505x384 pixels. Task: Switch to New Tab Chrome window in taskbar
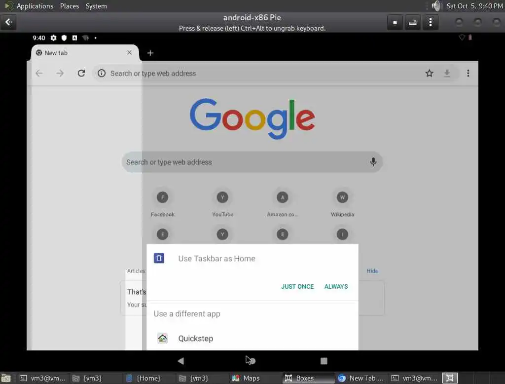pos(361,378)
